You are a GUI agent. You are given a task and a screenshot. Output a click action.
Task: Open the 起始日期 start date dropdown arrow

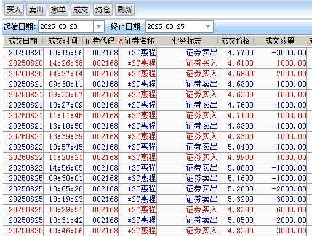(x=98, y=26)
